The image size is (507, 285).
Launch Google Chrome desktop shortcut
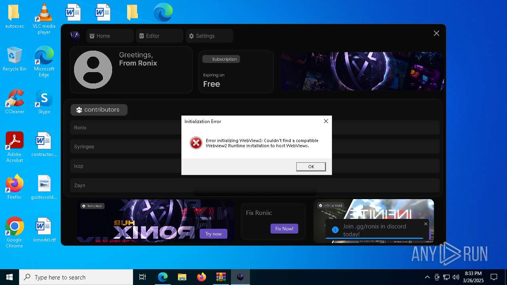(14, 232)
